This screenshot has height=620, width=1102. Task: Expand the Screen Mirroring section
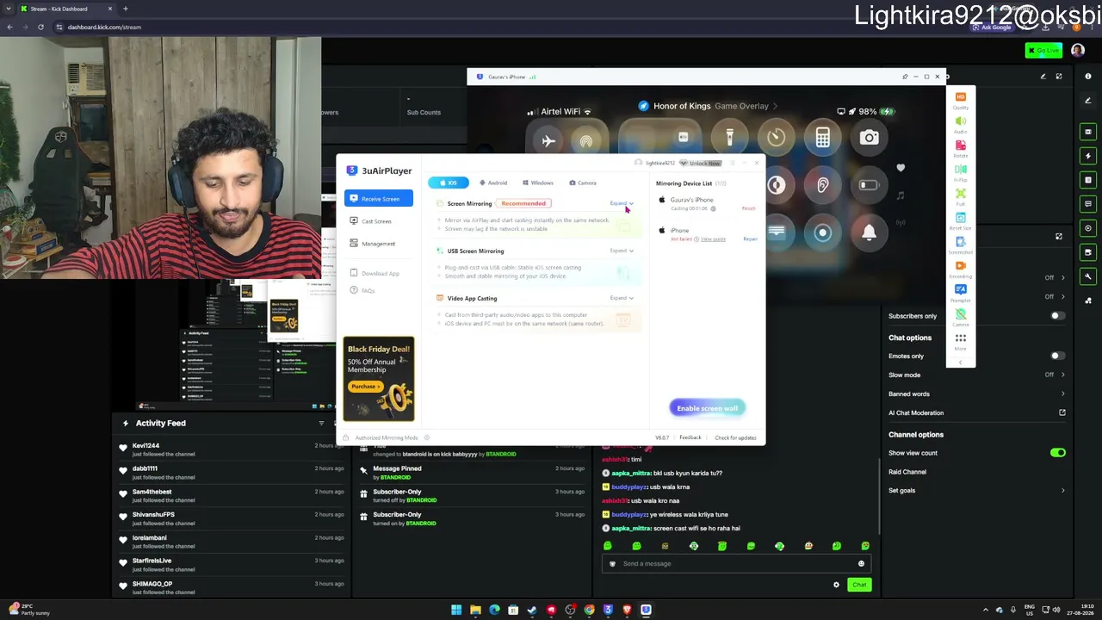622,204
